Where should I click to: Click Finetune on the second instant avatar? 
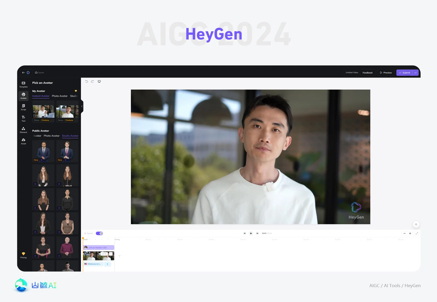click(x=69, y=120)
